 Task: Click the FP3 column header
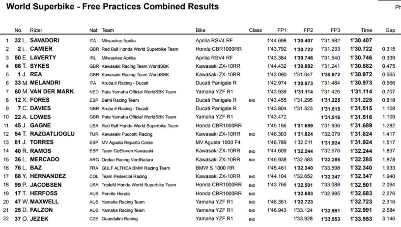tap(335, 30)
